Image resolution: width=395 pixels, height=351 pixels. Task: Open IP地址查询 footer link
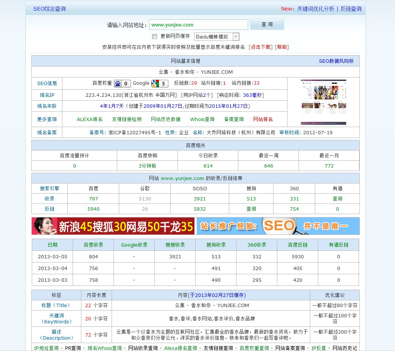point(47,348)
